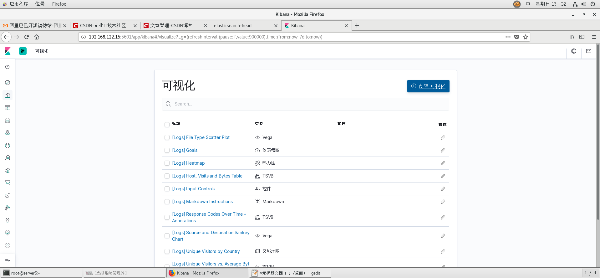Screen dimensions: 600x278
Task: Check the [Logs] Goals row checkbox
Action: click(x=167, y=150)
